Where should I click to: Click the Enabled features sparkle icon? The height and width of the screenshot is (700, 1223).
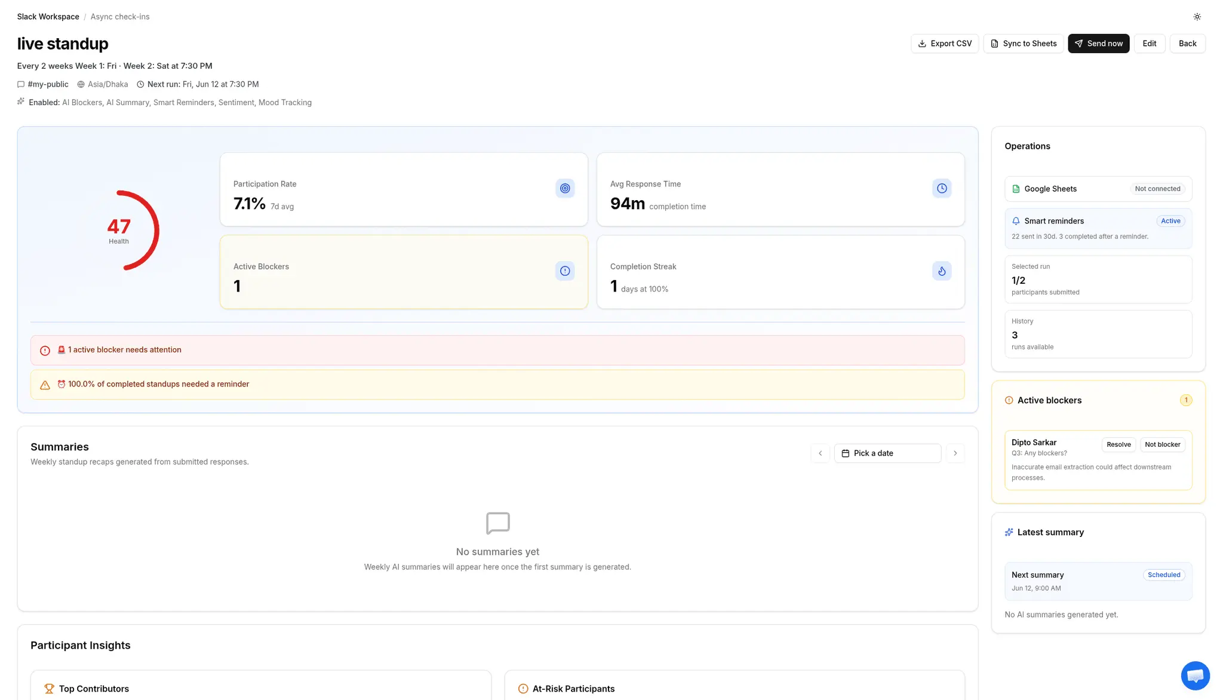pos(21,102)
